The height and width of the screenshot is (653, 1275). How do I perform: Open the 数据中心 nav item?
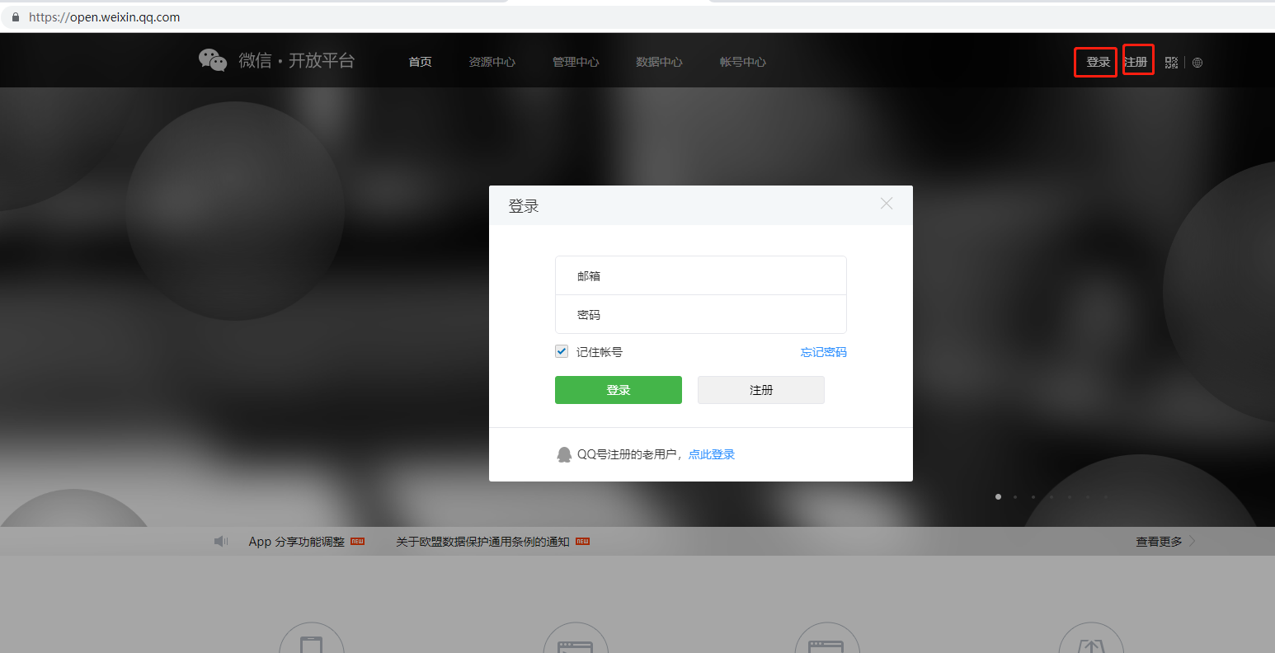point(659,62)
